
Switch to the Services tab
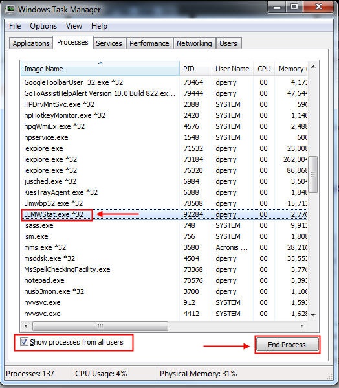109,43
